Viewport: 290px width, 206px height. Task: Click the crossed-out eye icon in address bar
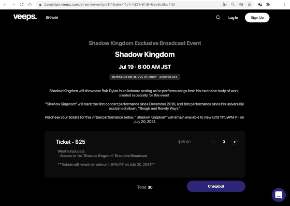pyautogui.click(x=241, y=4)
